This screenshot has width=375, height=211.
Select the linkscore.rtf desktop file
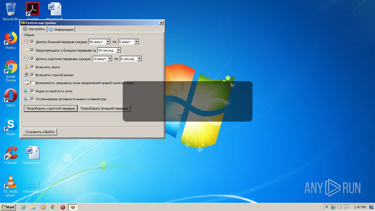coord(54,11)
